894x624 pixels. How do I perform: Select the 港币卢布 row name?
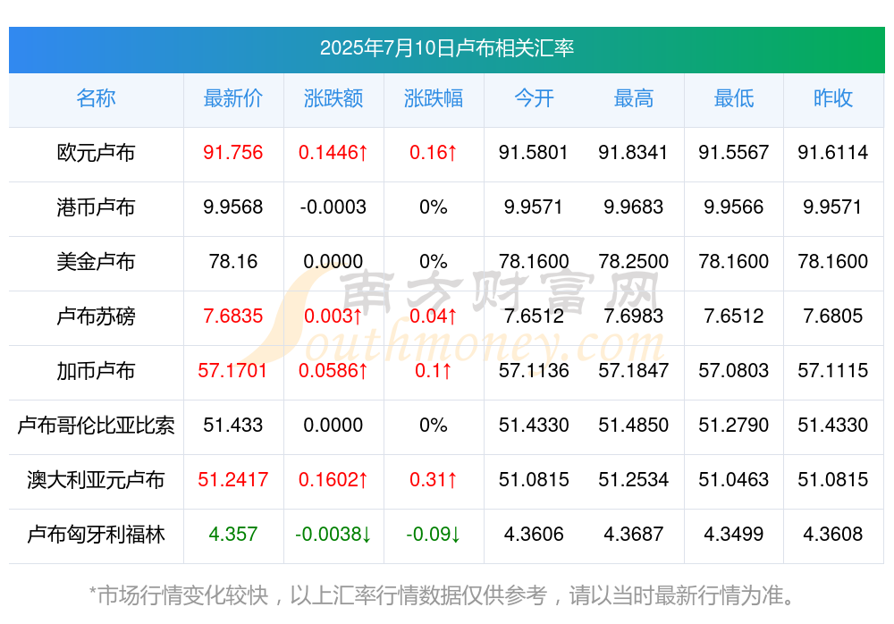point(96,207)
